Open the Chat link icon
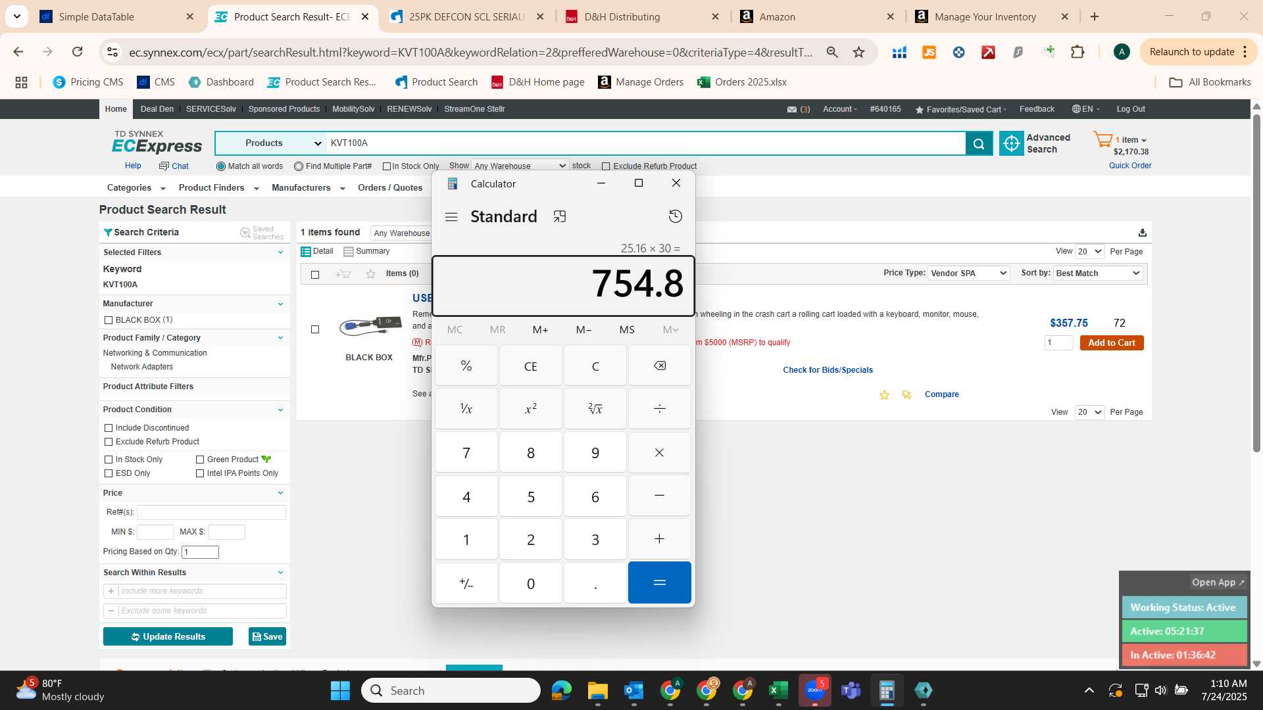The height and width of the screenshot is (710, 1263). pos(164,166)
